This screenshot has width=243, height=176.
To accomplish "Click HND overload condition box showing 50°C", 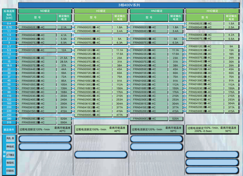I will click(x=156, y=129).
